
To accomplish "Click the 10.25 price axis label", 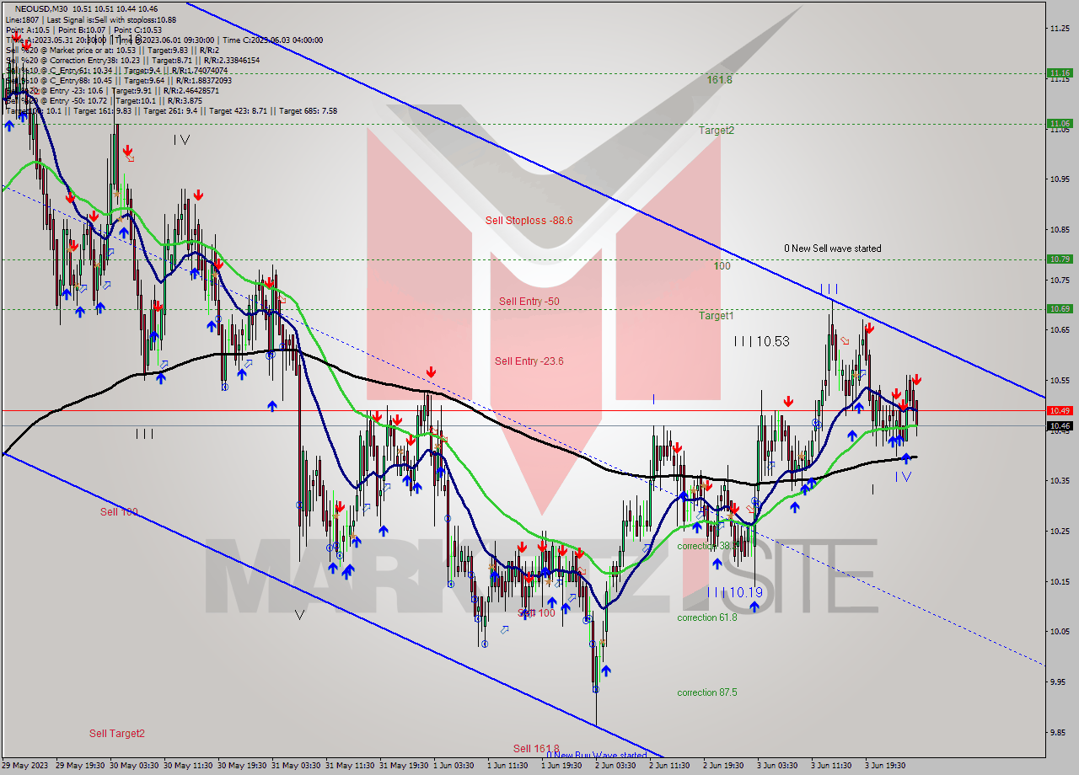I will tap(1060, 531).
